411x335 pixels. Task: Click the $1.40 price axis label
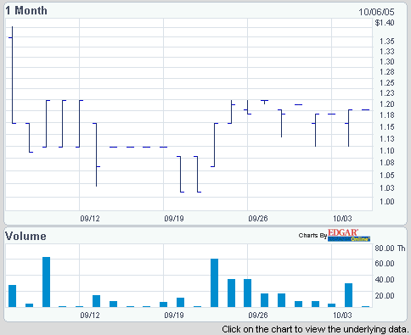point(385,23)
